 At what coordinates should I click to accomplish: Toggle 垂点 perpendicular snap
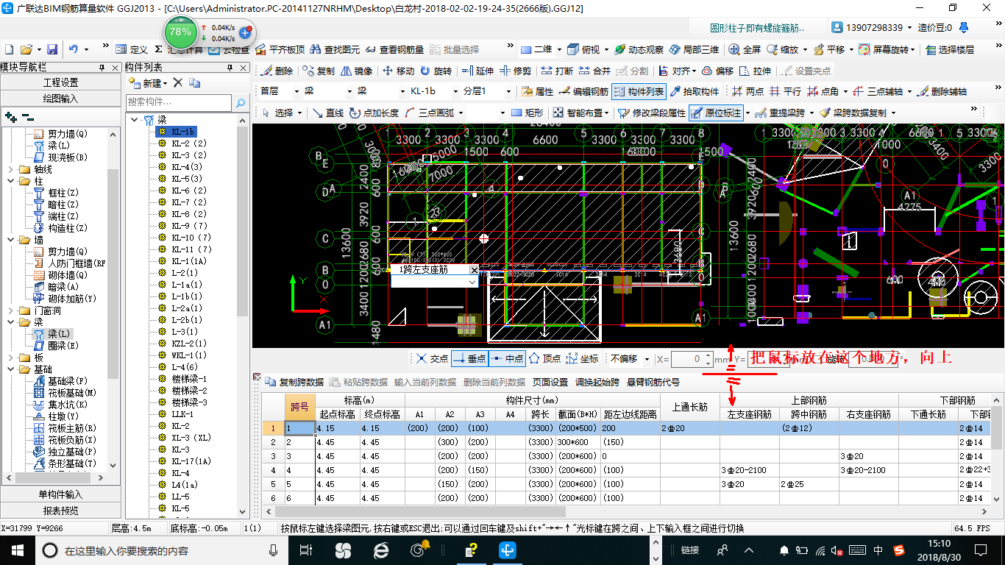click(469, 358)
